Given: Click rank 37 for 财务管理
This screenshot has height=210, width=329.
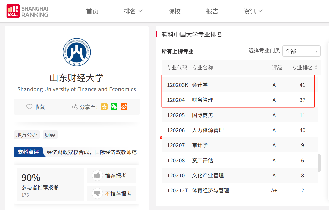Looking at the screenshot, I should click(x=302, y=100).
